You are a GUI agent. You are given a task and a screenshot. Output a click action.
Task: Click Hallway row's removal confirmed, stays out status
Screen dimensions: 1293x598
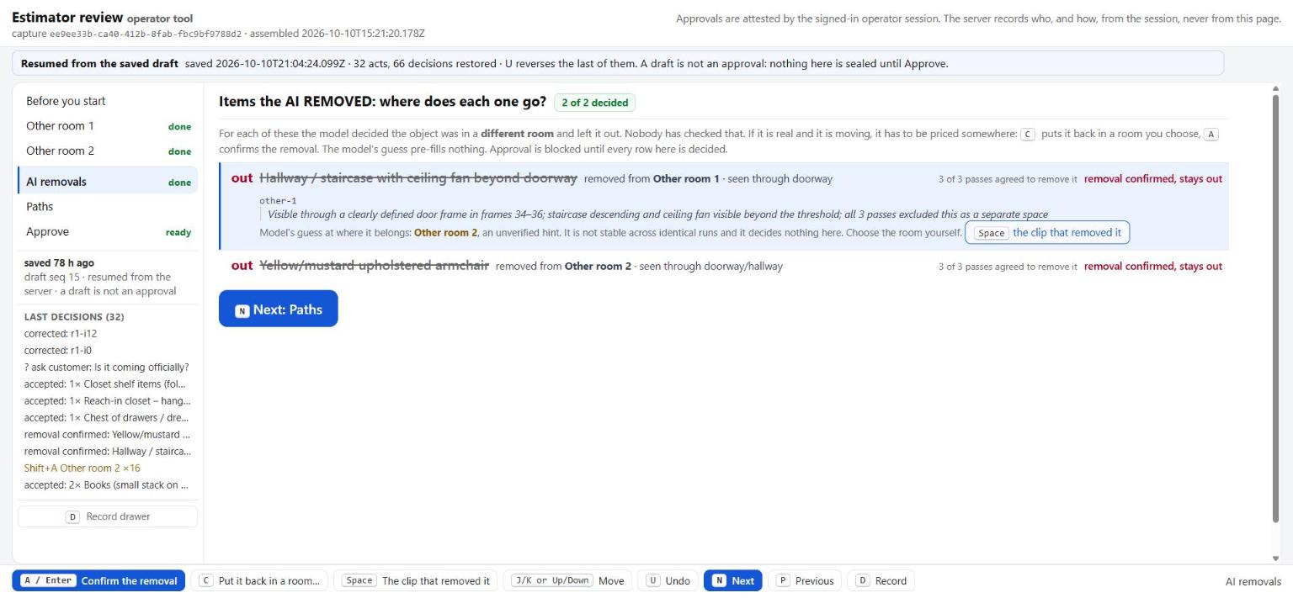click(1153, 179)
